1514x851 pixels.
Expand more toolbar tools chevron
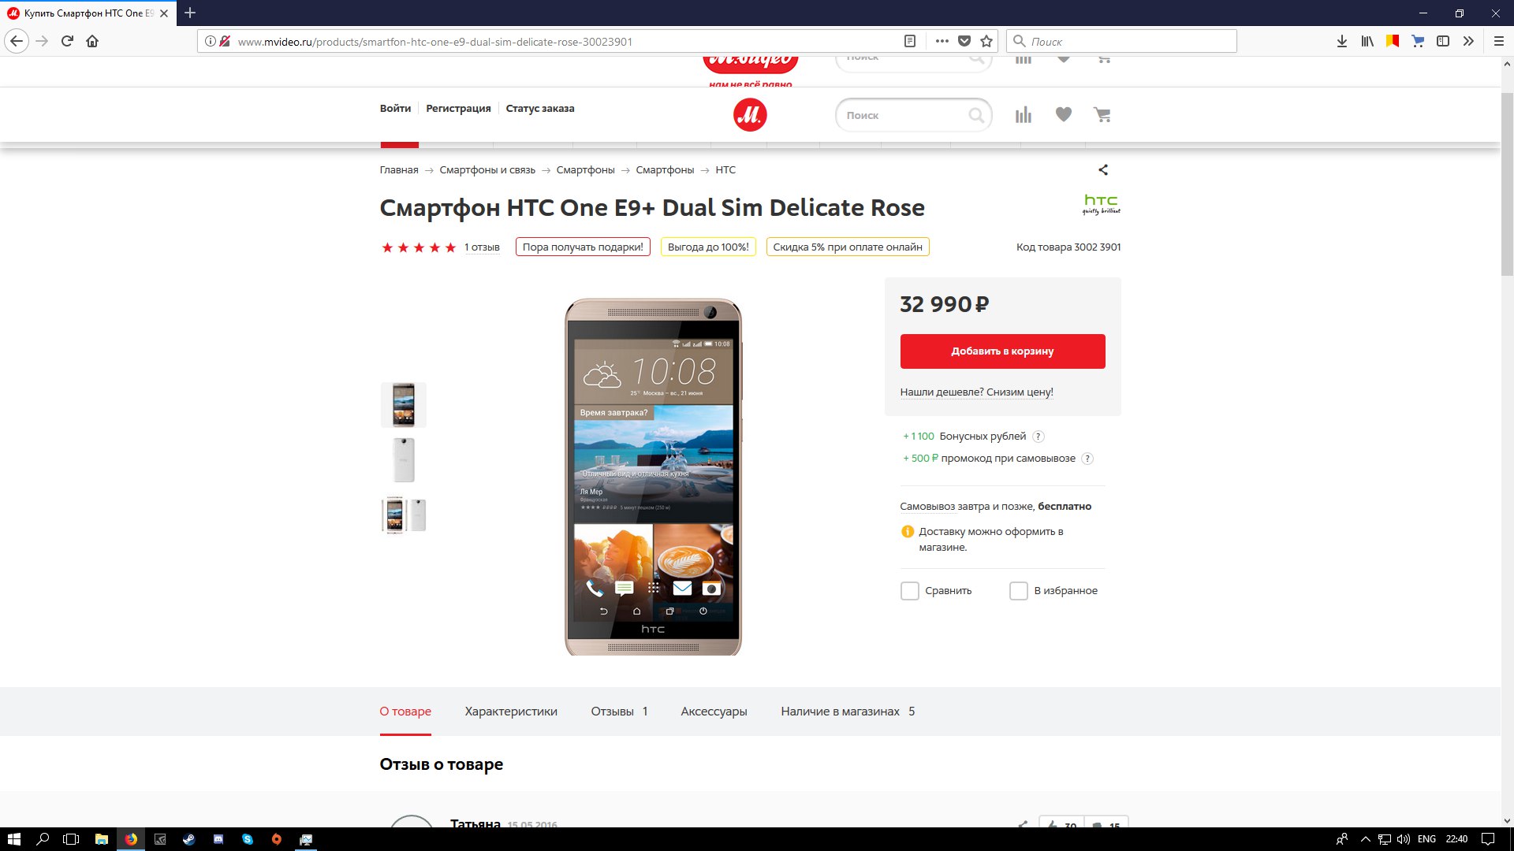pos(1468,41)
